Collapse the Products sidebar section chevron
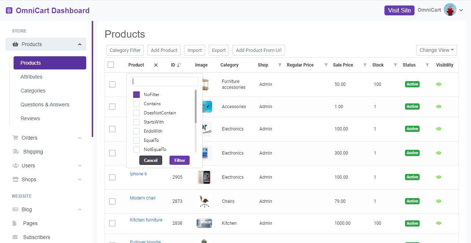The image size is (471, 243). pyautogui.click(x=80, y=45)
